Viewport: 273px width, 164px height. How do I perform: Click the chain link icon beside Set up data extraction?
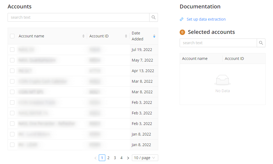point(182,19)
